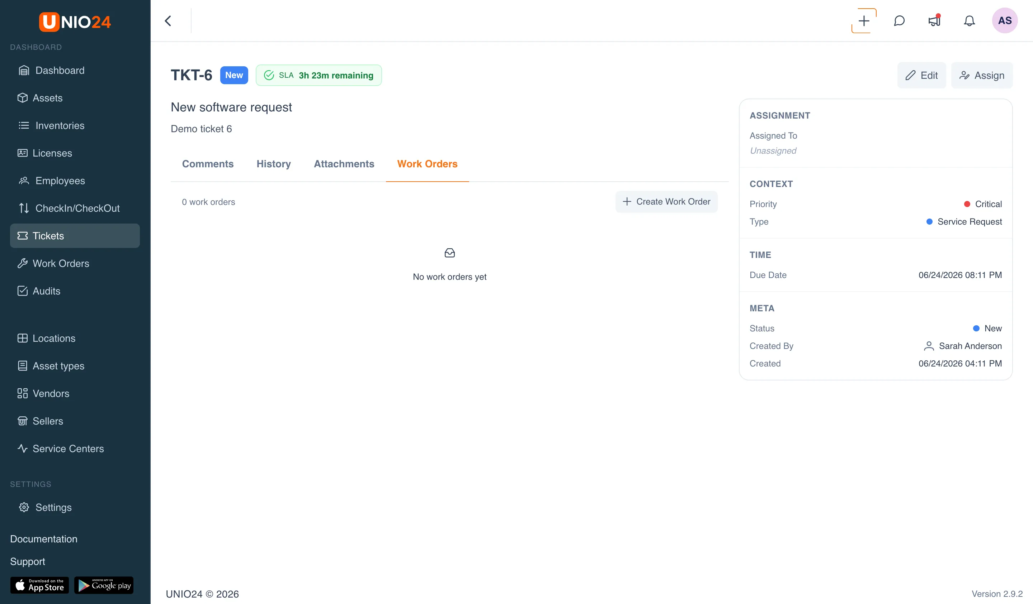Screen dimensions: 1033x604
Task: Click the created date 06/24/2026 04:11 PM
Action: tap(960, 364)
